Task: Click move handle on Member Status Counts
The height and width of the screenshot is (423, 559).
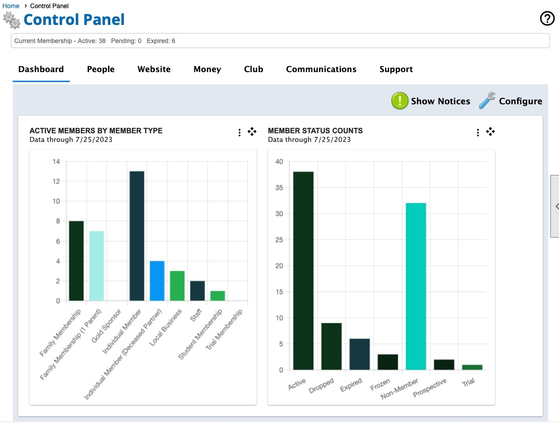Action: (490, 131)
